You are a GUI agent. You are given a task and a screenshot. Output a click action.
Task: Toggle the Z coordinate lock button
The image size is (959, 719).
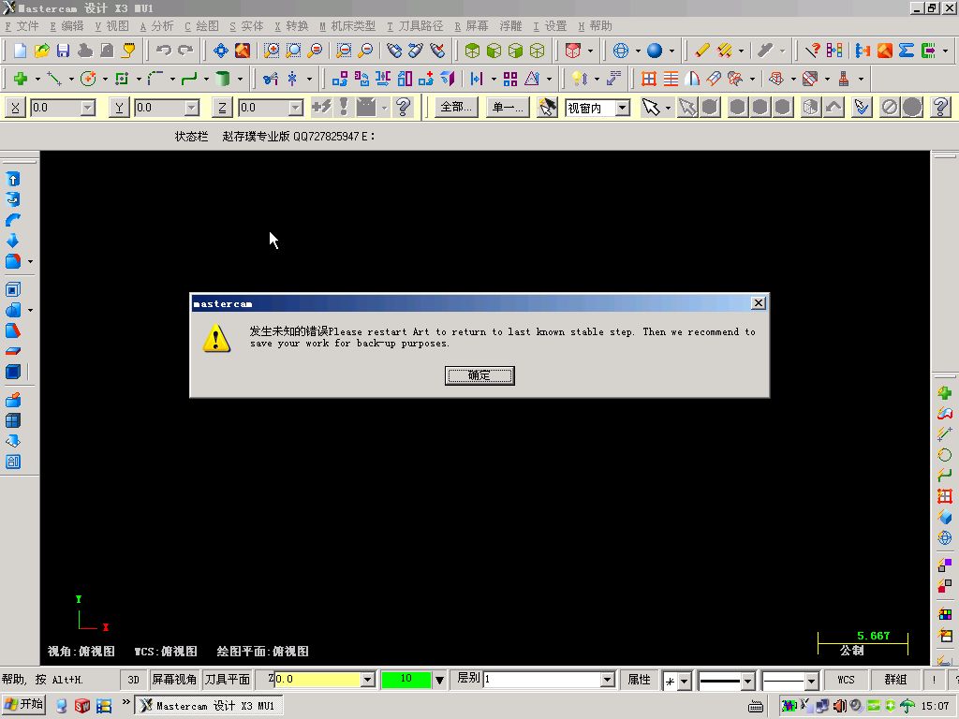tap(222, 108)
